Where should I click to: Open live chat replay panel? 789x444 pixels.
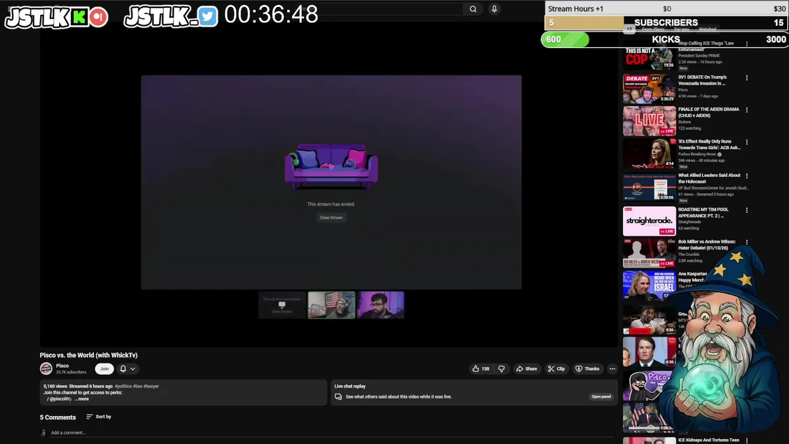click(x=601, y=397)
